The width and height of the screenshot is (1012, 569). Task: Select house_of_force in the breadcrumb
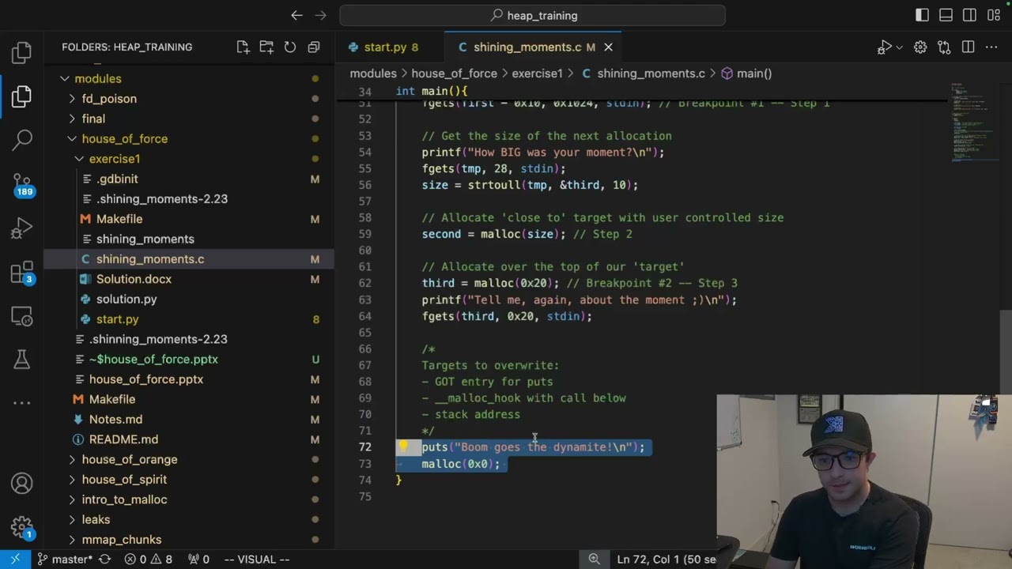pos(454,73)
